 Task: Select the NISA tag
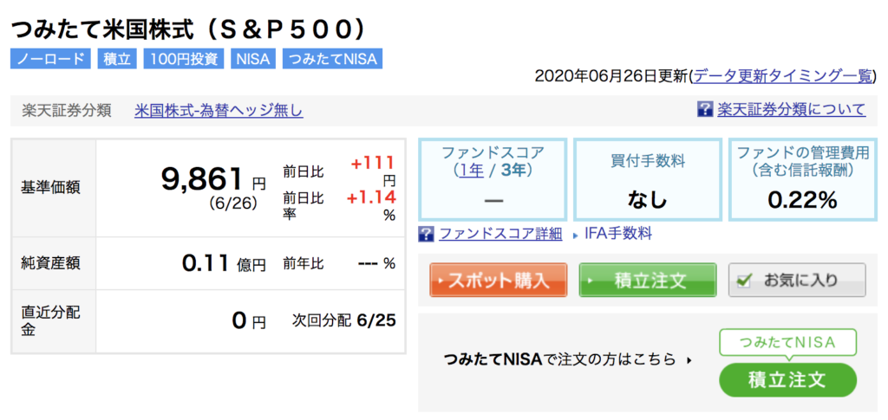253,59
